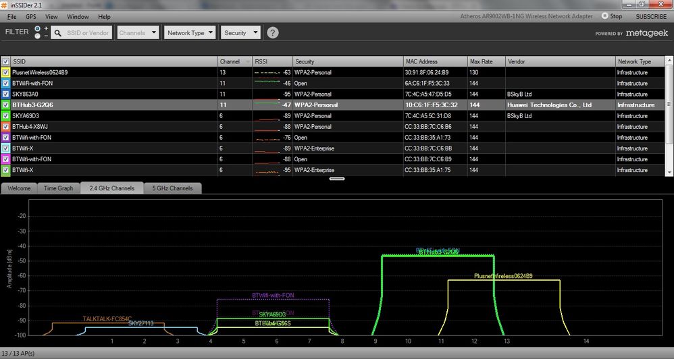Click the TALKTALK-FC854C label in the graph

coord(107,319)
